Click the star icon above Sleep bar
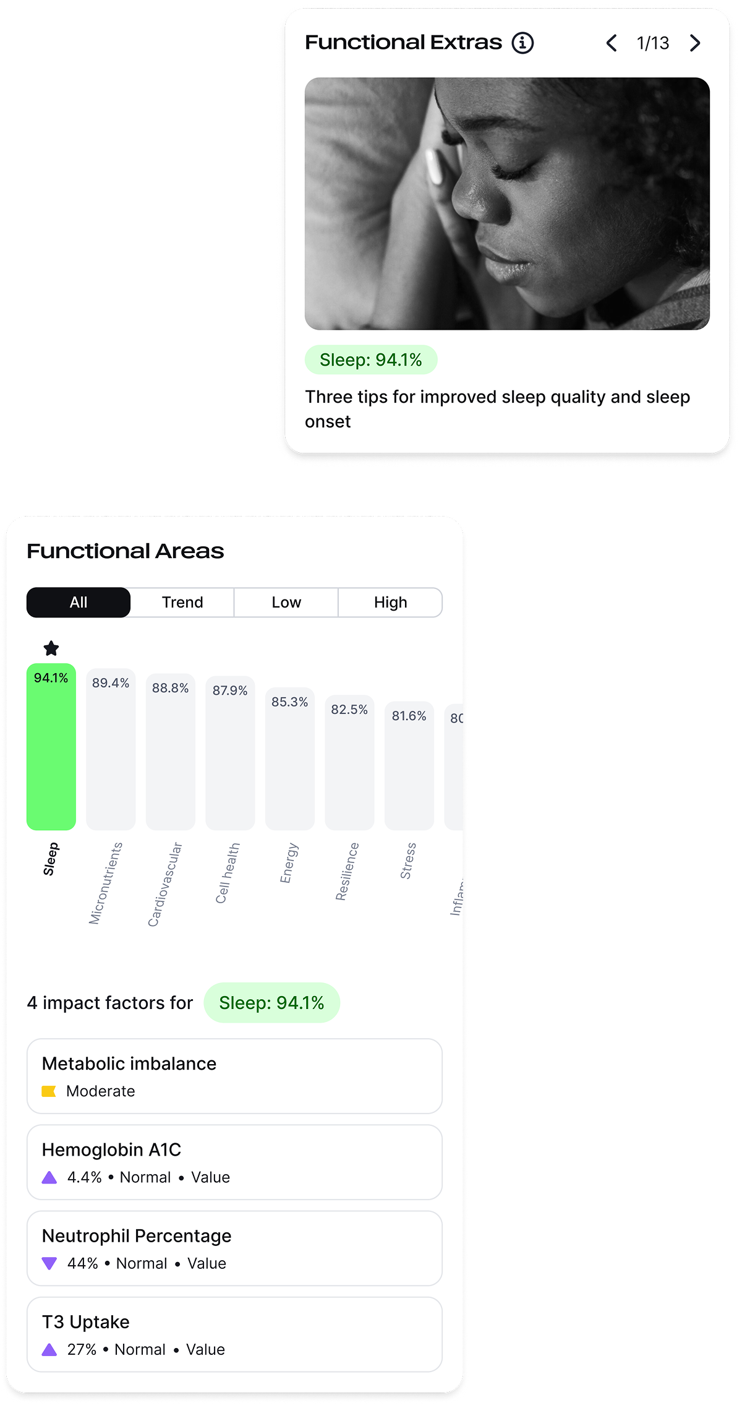 [x=51, y=648]
